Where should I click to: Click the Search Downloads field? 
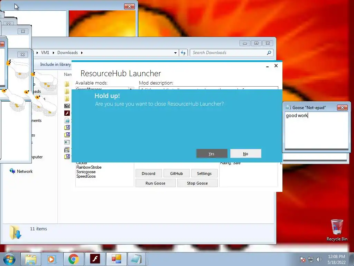coord(231,53)
